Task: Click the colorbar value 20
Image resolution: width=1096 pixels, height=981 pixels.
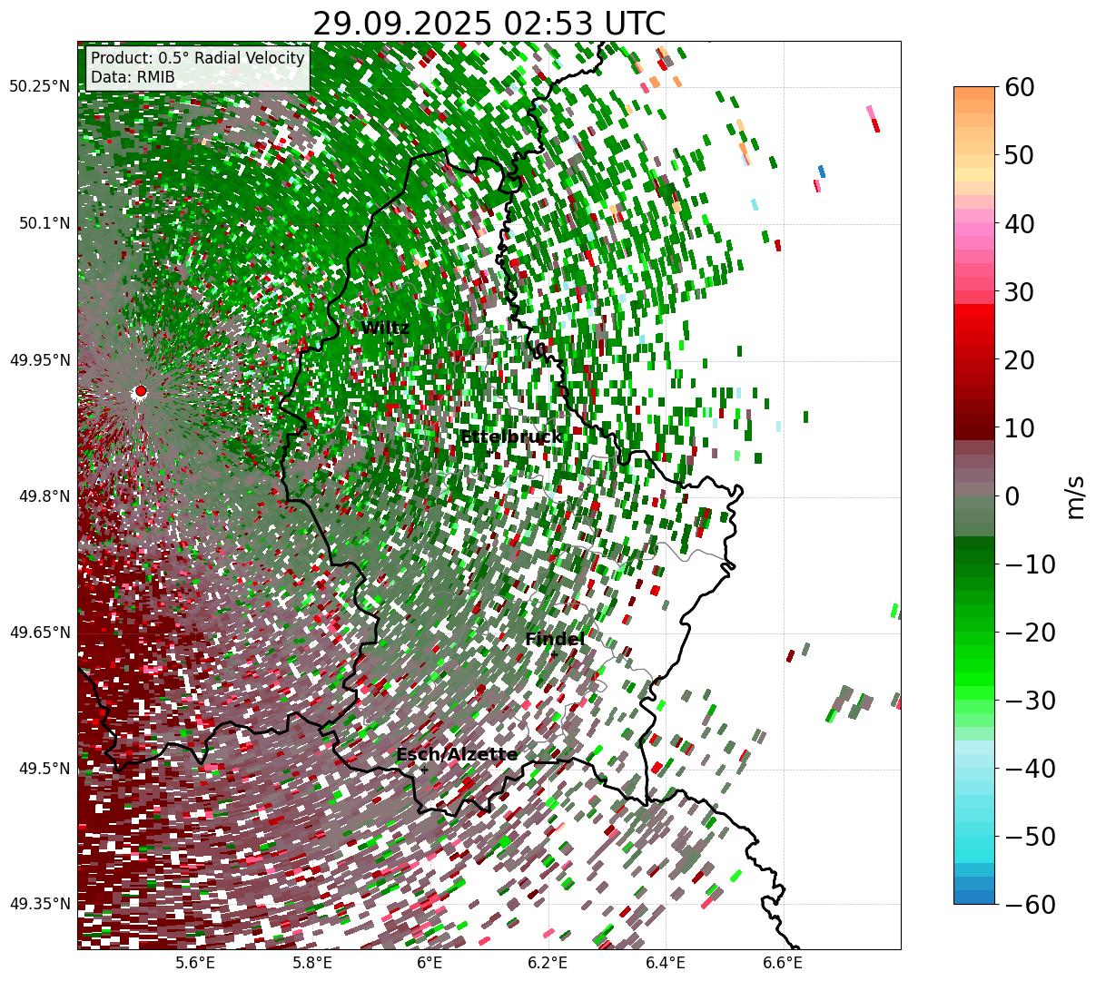Action: tap(1019, 360)
